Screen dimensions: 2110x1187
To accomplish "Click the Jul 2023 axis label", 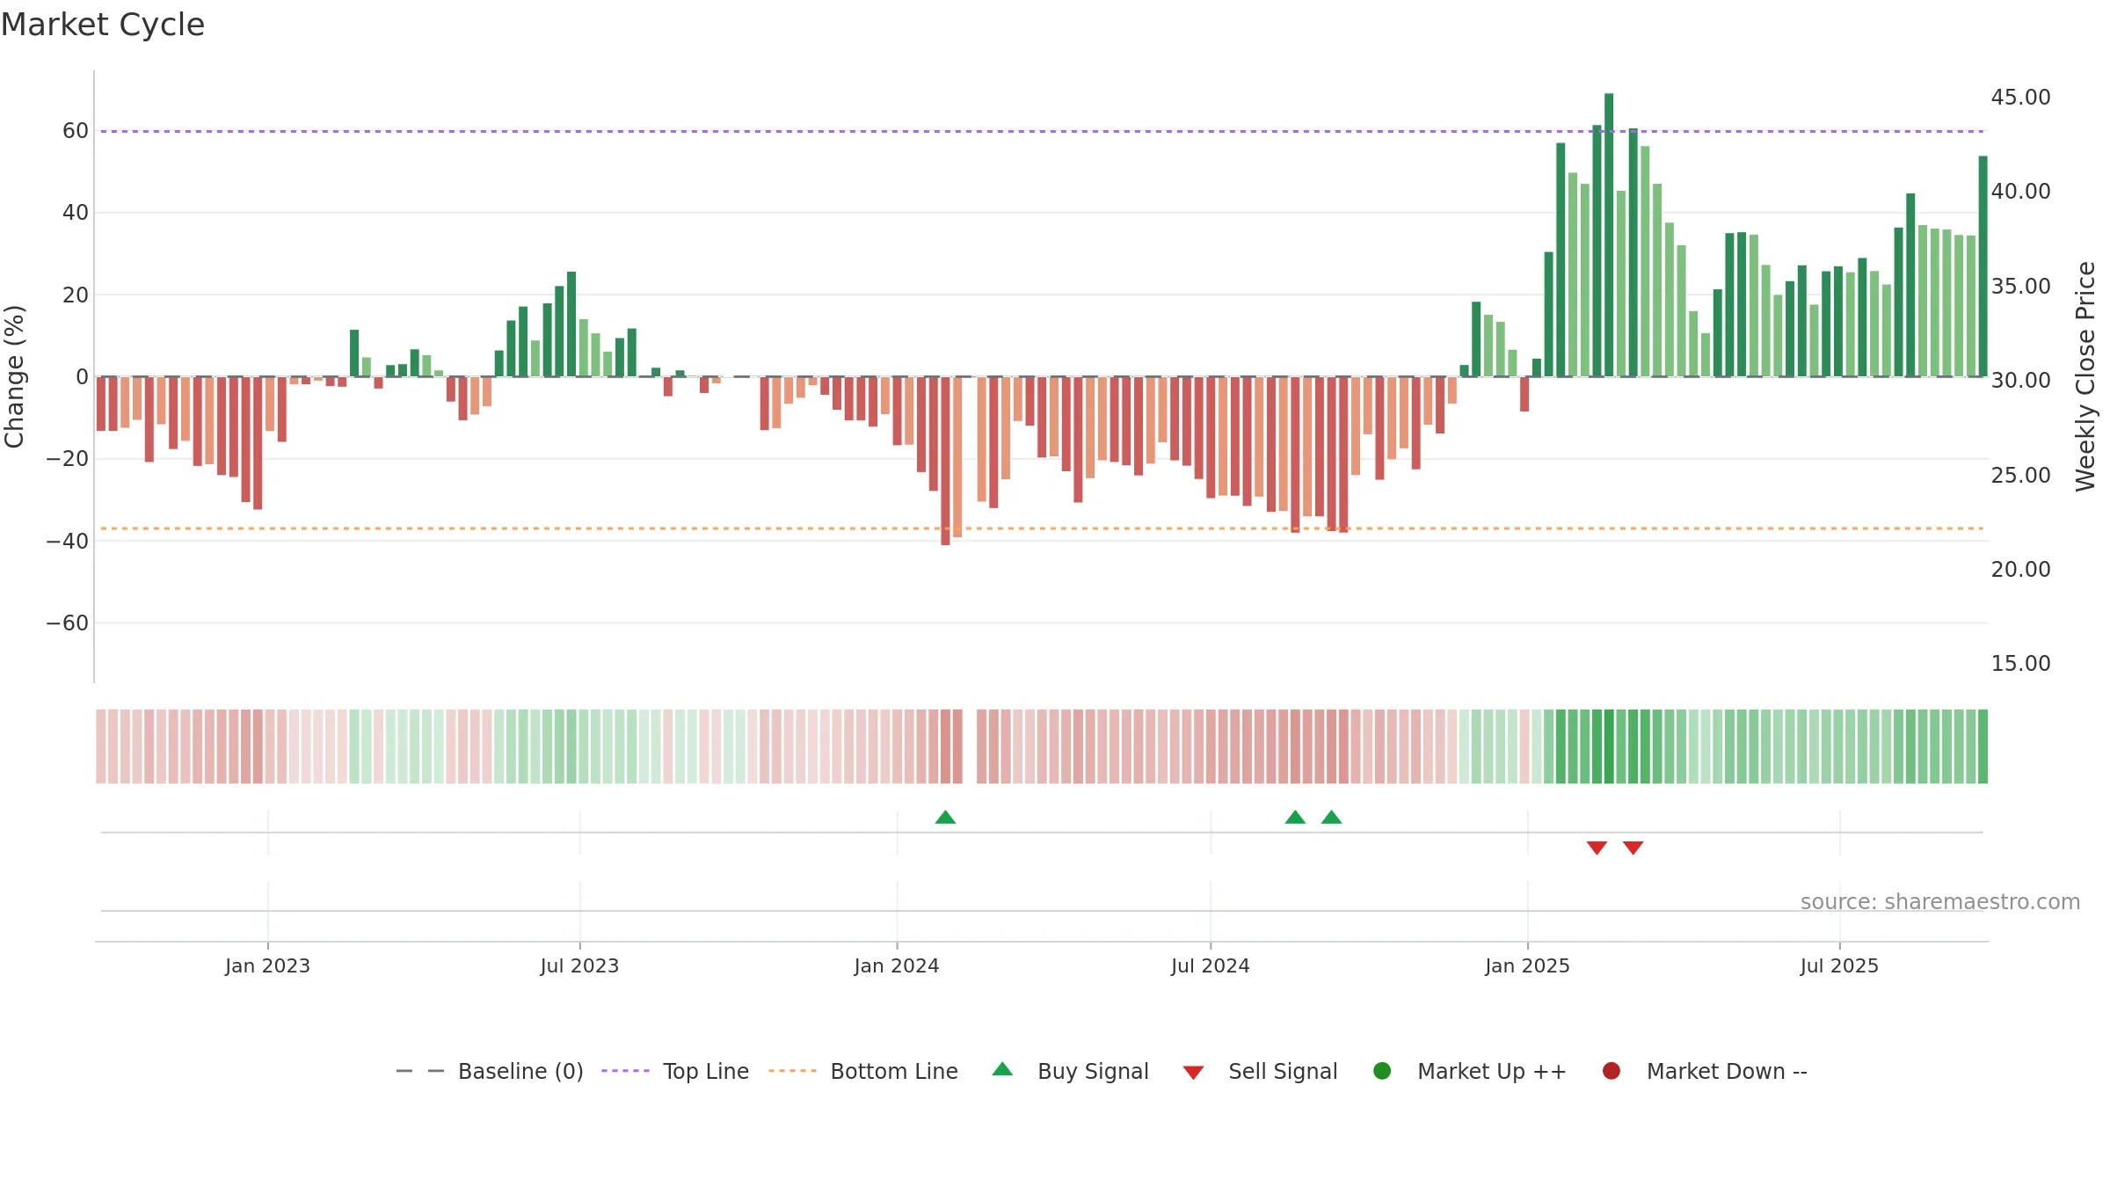I will (579, 965).
